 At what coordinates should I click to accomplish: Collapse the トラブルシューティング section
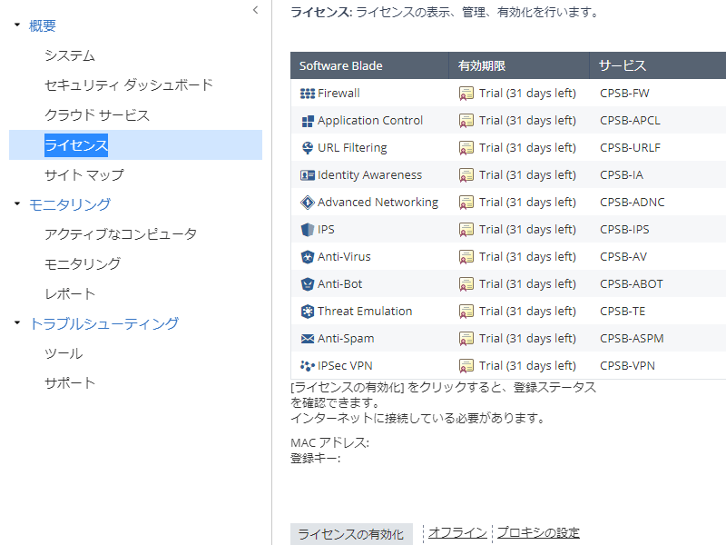coord(17,323)
